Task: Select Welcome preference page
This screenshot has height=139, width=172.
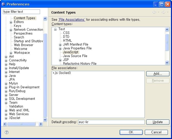Action: click(21, 49)
